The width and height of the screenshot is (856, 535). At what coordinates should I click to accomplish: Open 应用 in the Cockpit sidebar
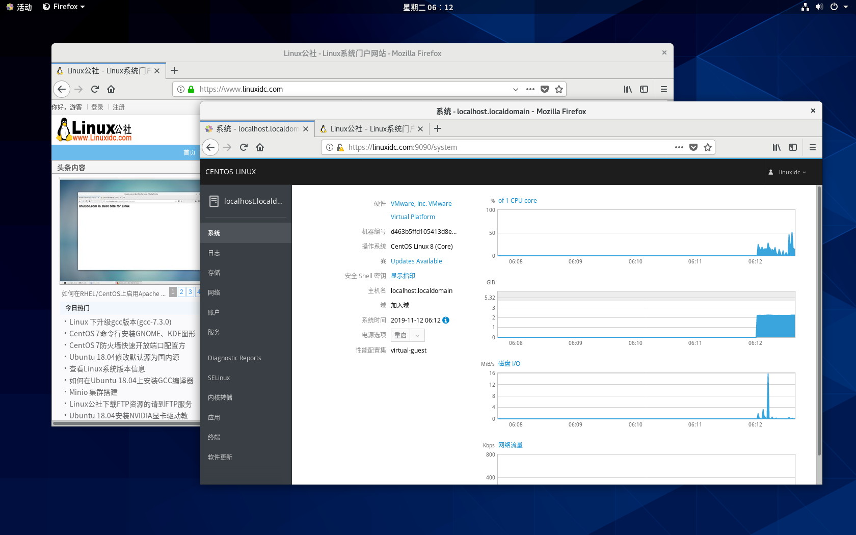pyautogui.click(x=246, y=417)
